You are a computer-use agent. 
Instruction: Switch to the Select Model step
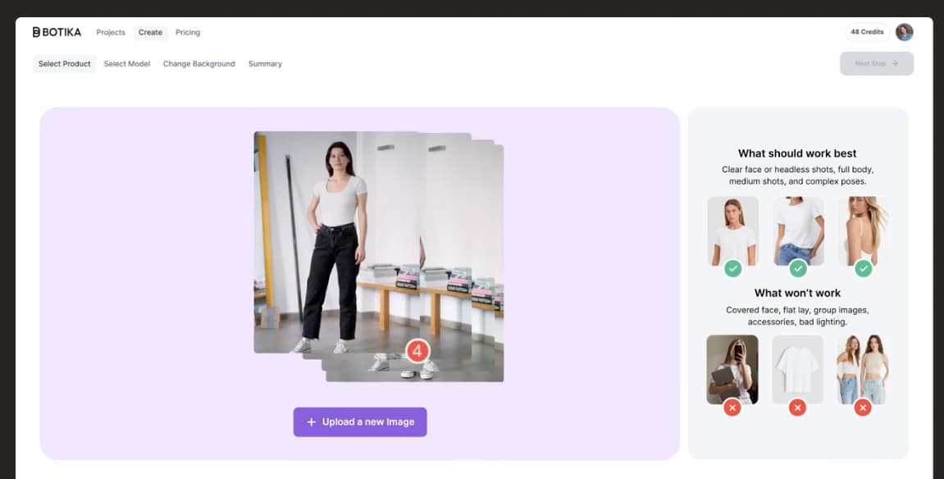tap(126, 64)
